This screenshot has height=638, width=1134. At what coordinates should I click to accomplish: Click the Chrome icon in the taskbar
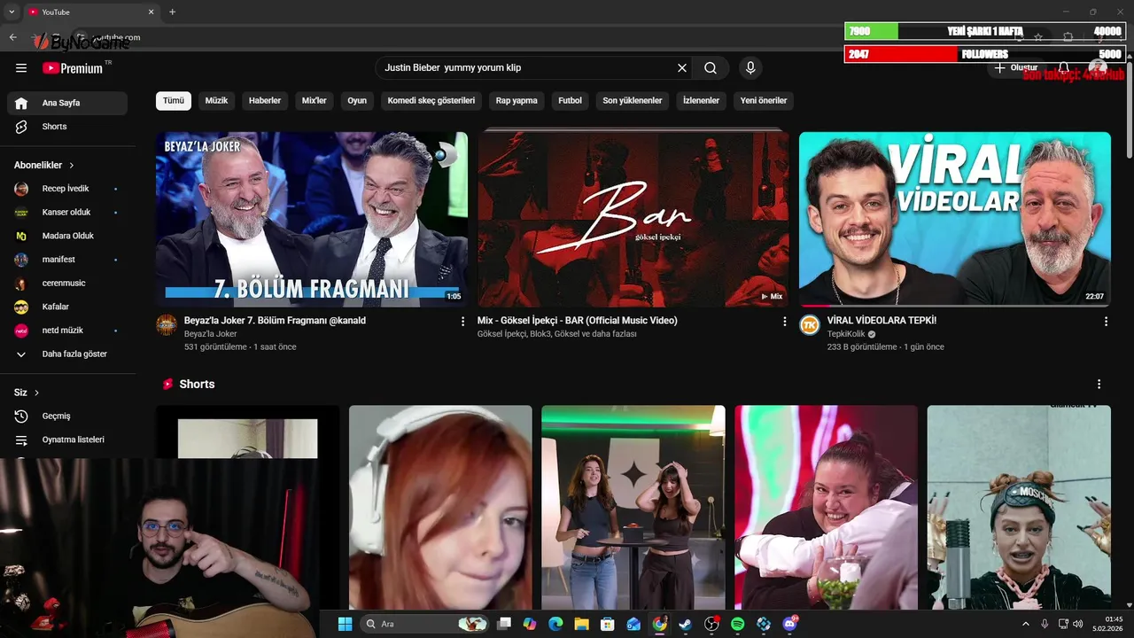pos(659,624)
